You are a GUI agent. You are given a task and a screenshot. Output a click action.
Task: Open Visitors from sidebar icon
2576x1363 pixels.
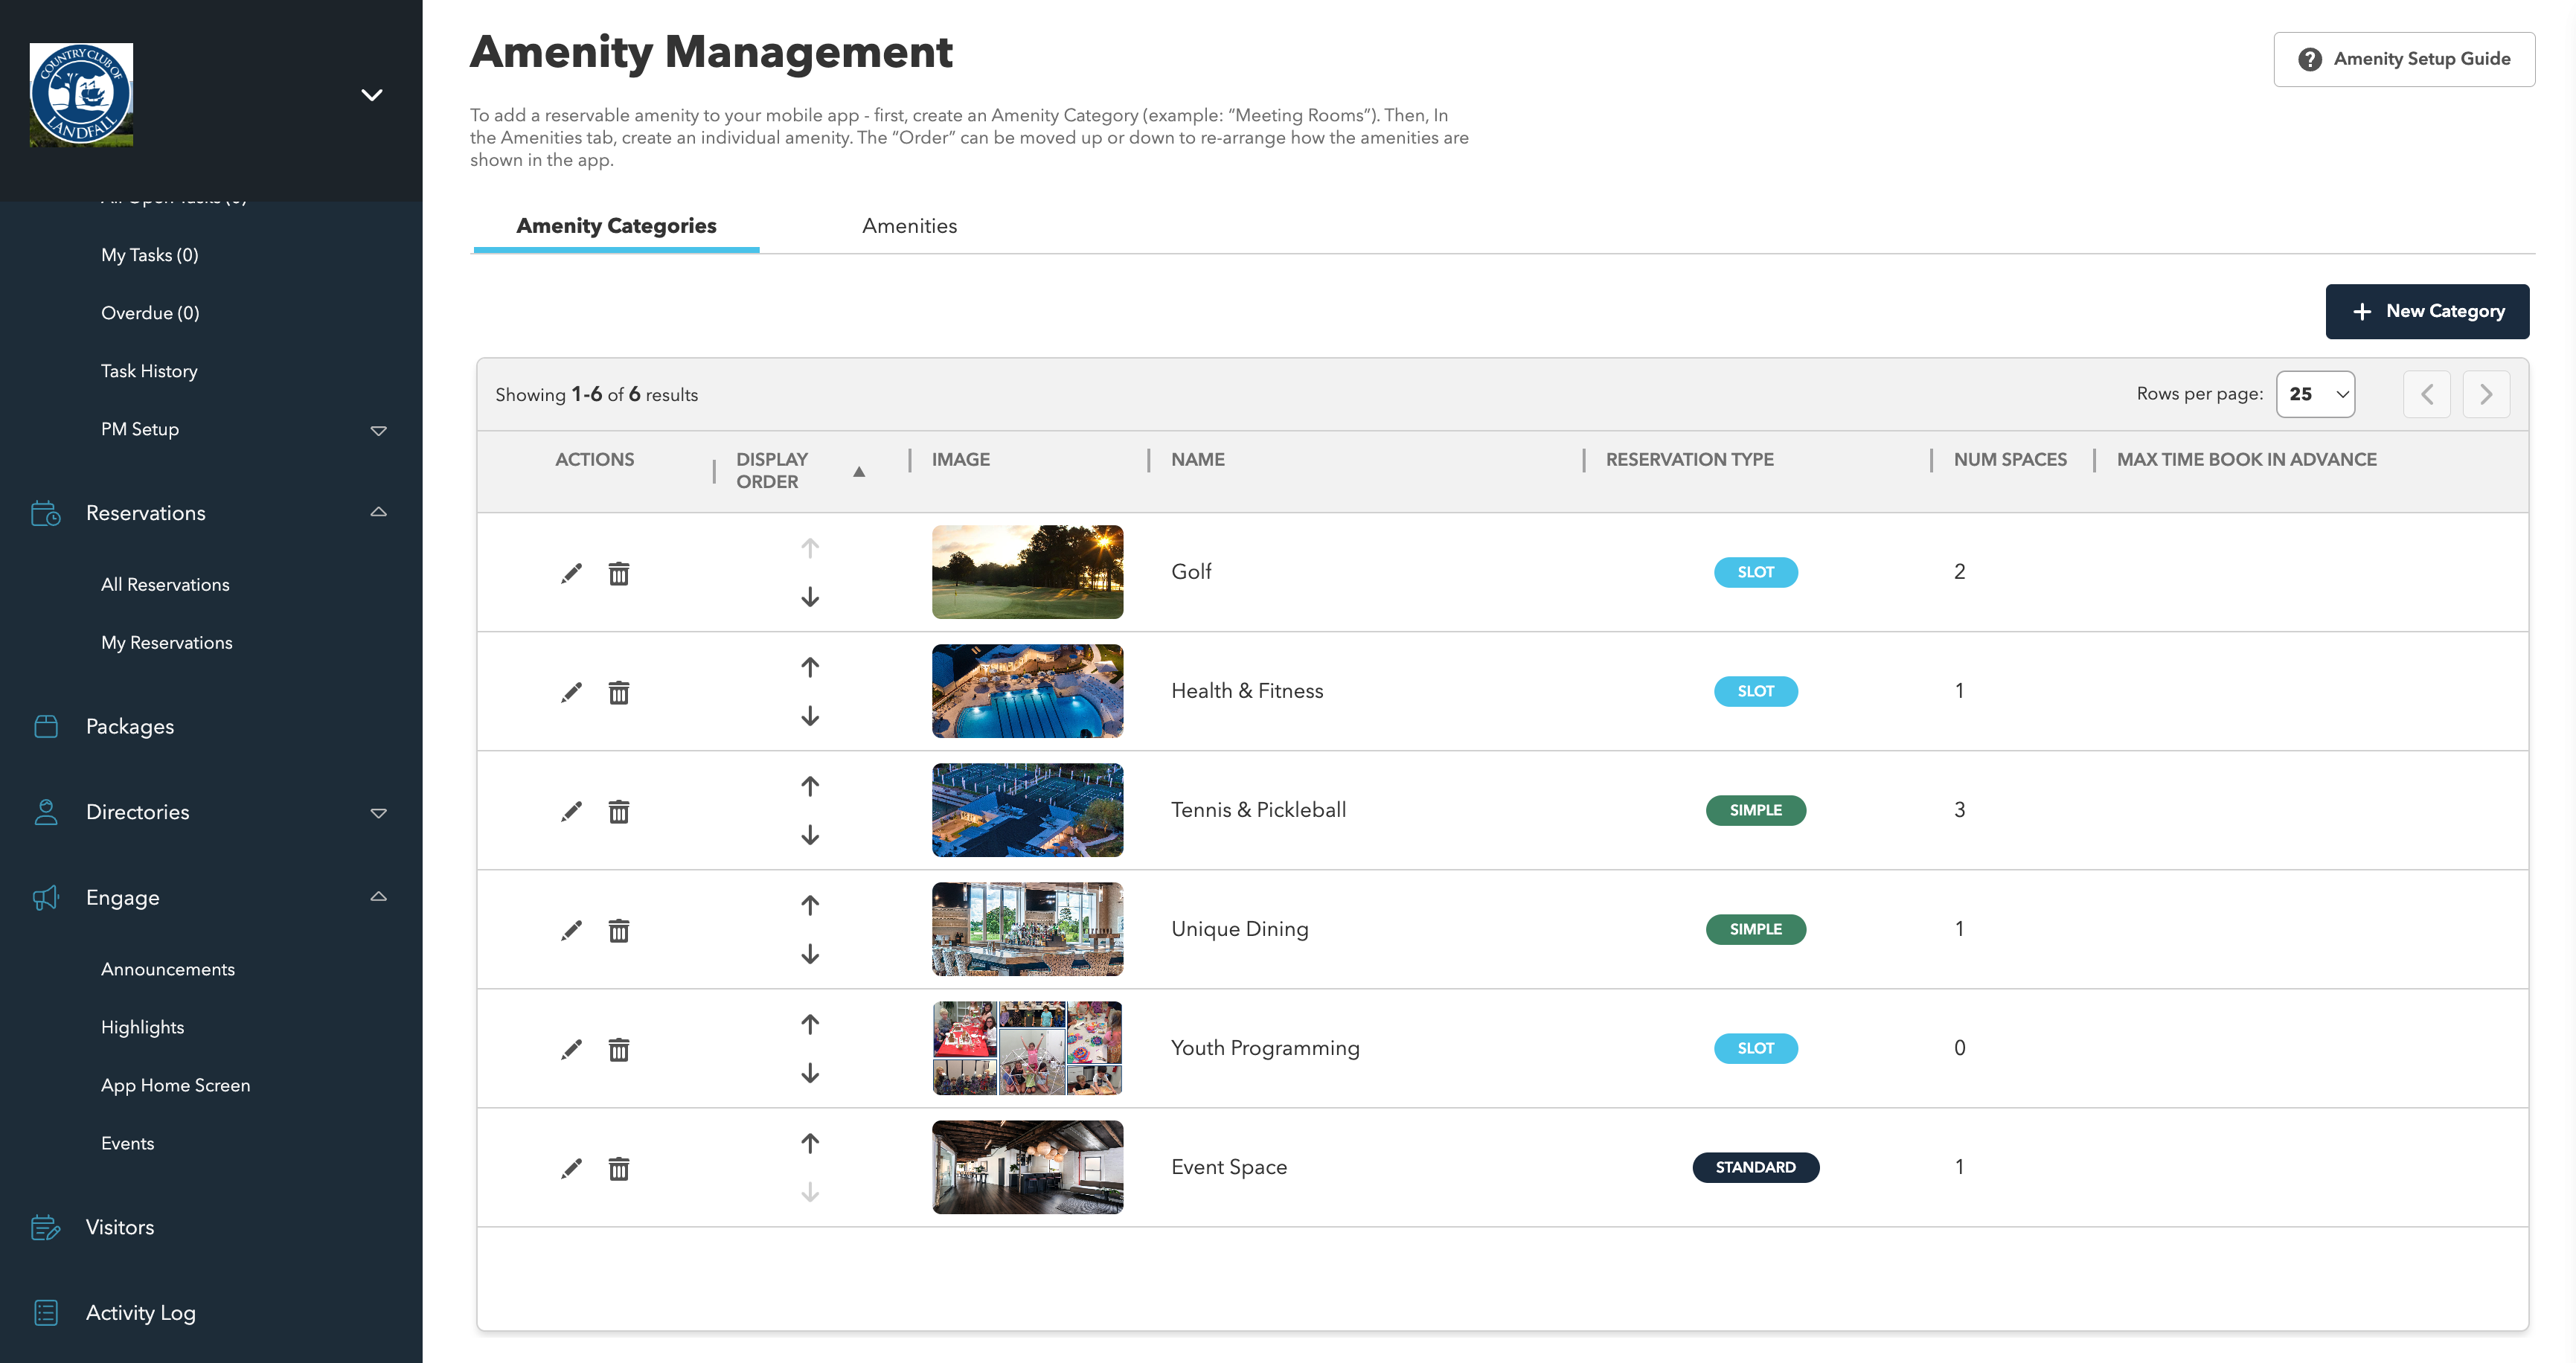46,1227
